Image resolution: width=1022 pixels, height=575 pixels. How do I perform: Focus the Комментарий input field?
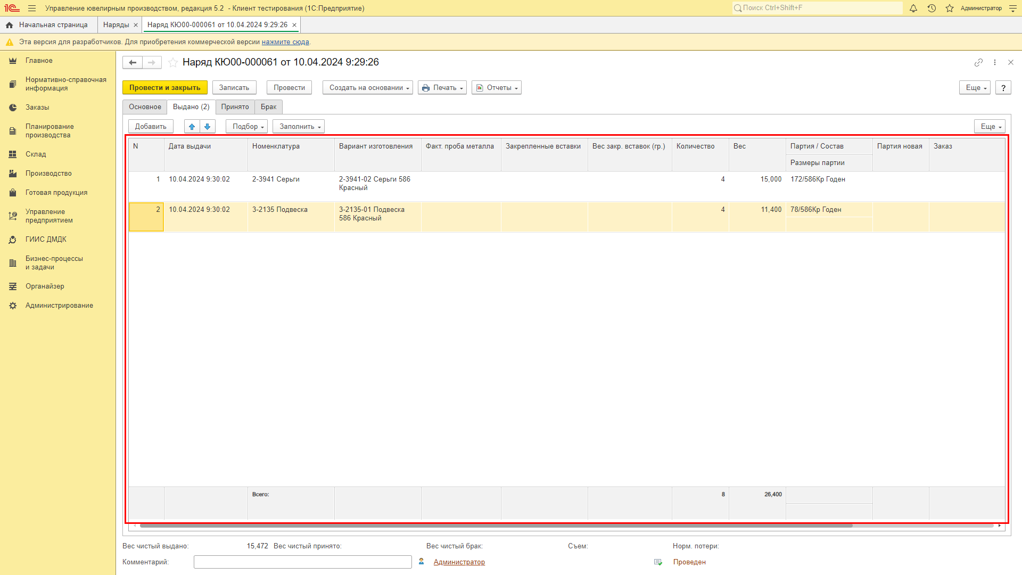303,562
